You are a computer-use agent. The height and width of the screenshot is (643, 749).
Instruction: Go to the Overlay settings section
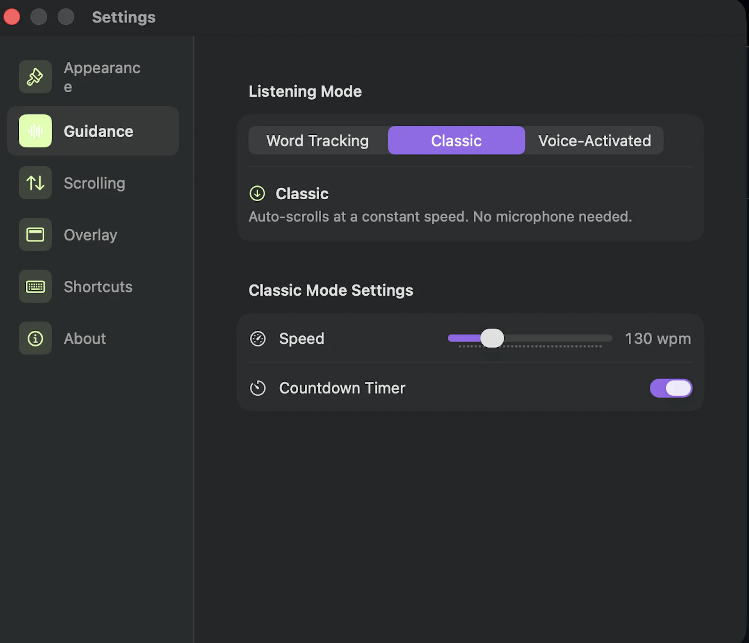pyautogui.click(x=93, y=234)
